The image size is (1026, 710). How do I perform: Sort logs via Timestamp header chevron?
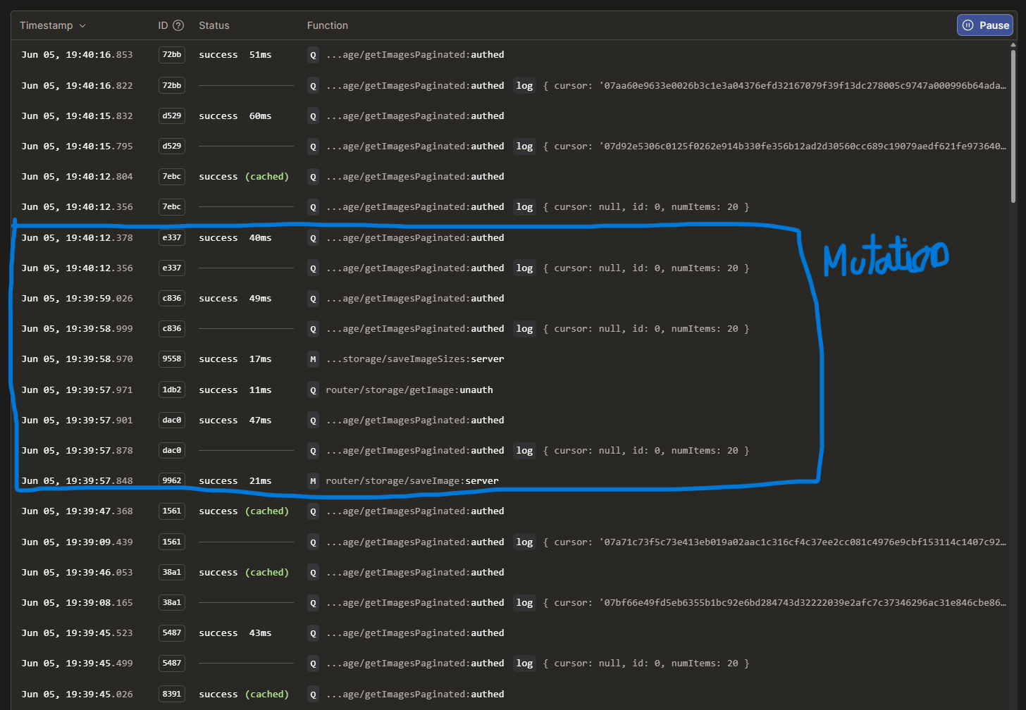pyautogui.click(x=82, y=26)
